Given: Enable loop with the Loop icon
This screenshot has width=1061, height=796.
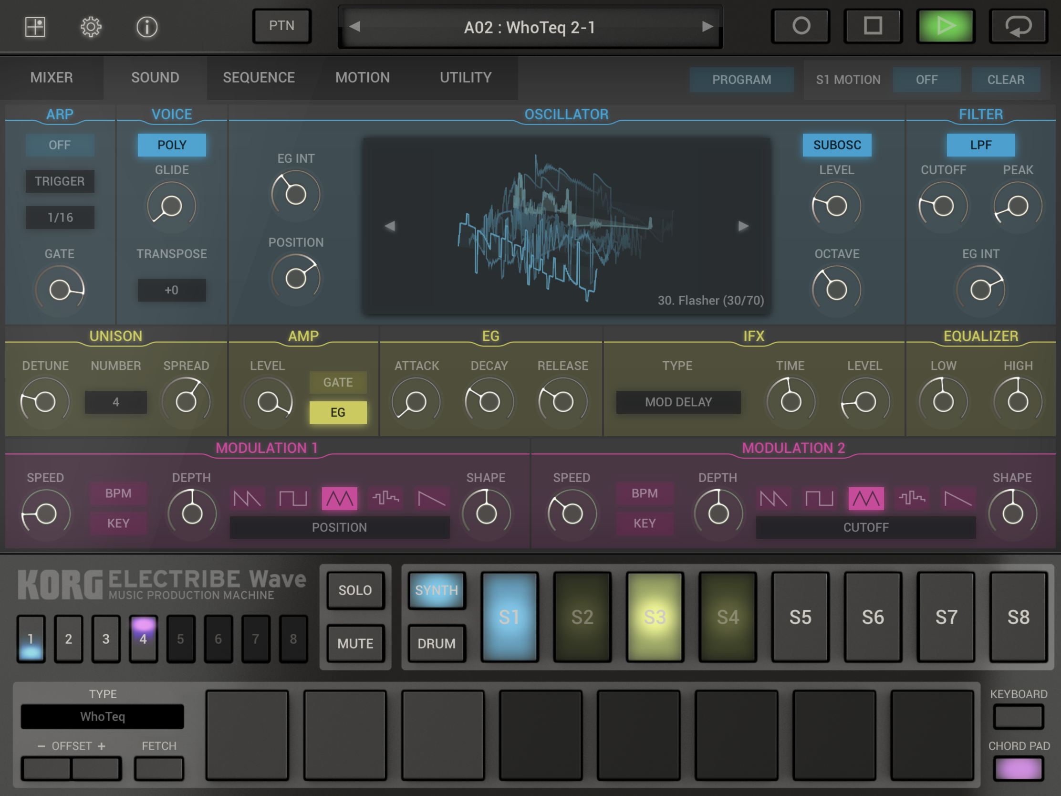Looking at the screenshot, I should coord(1019,26).
